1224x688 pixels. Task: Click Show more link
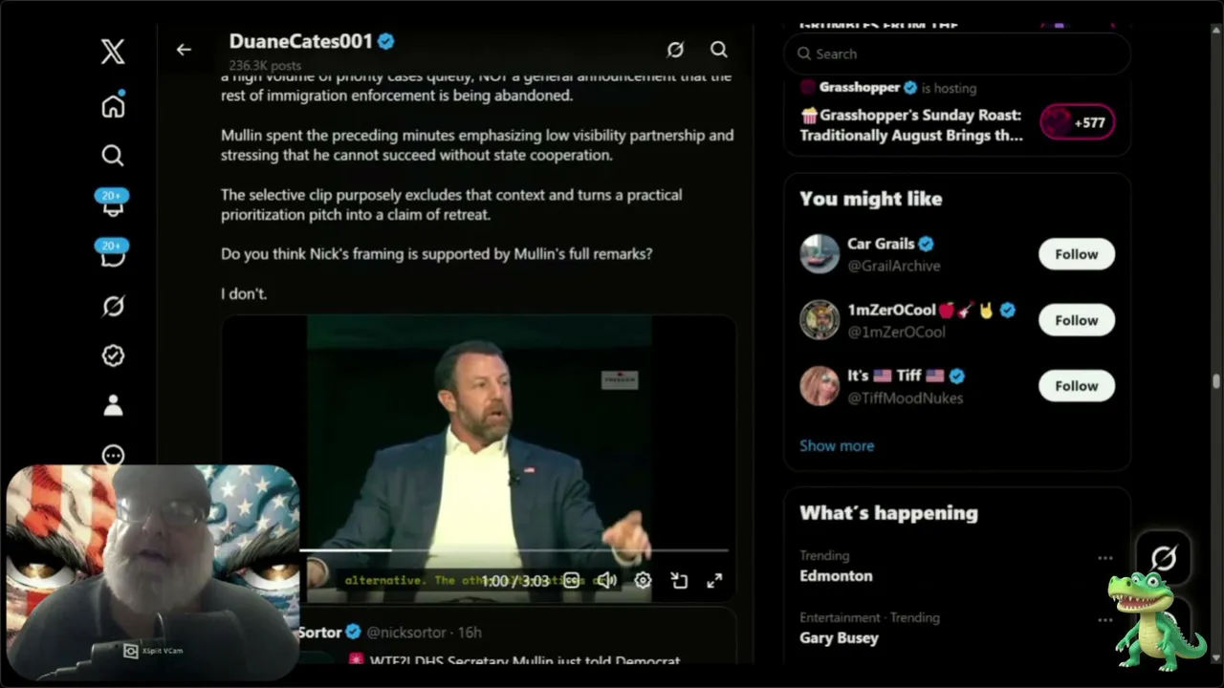(837, 445)
